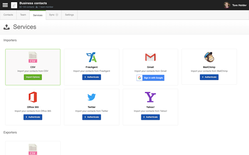This screenshot has width=249, height=155.
Task: Click 'Import your contacts from Twitter' text
Action: pos(92,111)
